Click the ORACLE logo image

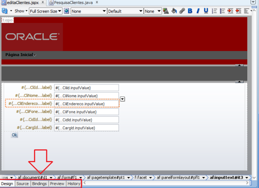tap(32, 37)
